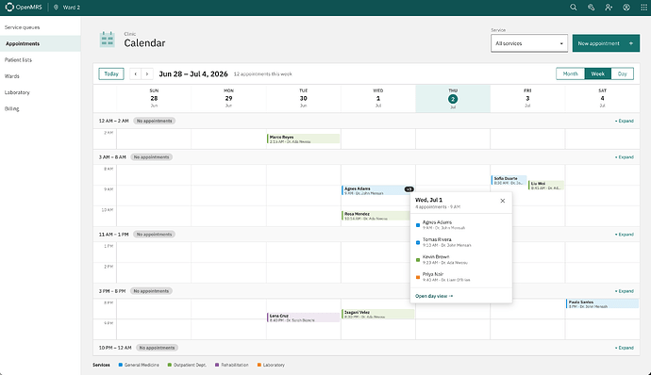Image resolution: width=651 pixels, height=375 pixels.
Task: Expand the 11 AM – 1 PM time block
Action: pos(624,235)
